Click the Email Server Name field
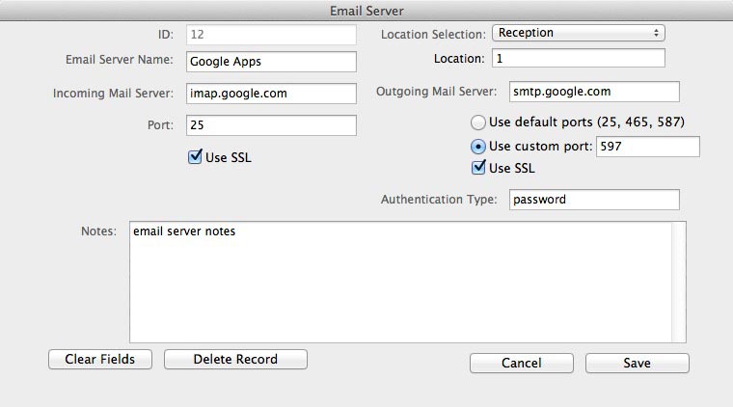The height and width of the screenshot is (407, 733). tap(271, 61)
